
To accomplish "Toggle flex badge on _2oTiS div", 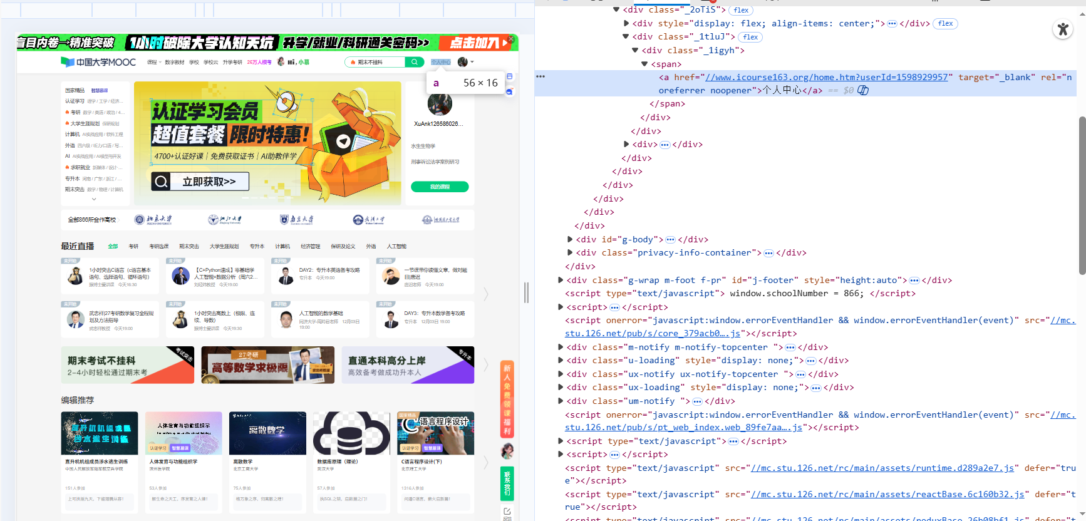I will [742, 10].
